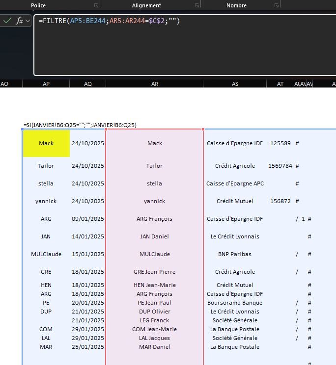Open Nombre group dialog launcher
Screen dimensions: 336x365
coord(277,5)
